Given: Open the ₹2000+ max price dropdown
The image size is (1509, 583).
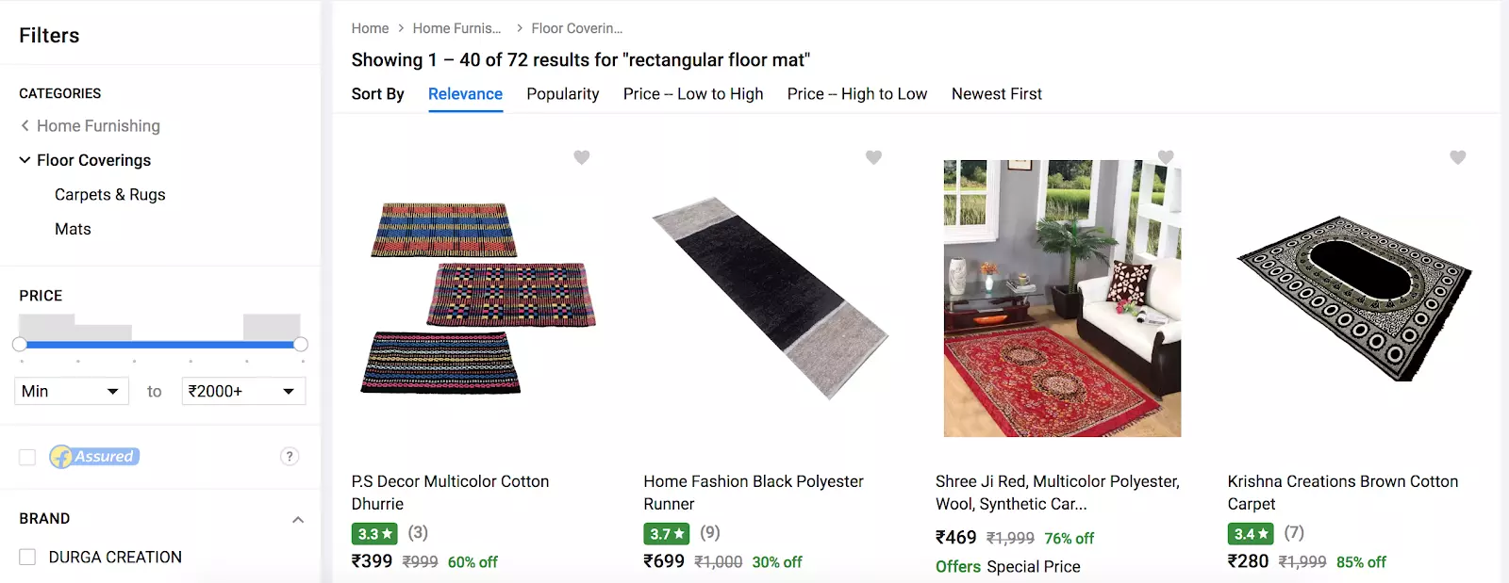Looking at the screenshot, I should [243, 391].
